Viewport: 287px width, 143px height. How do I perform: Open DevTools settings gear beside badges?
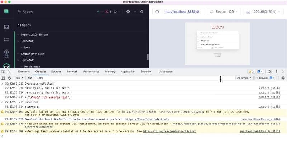click(270, 72)
